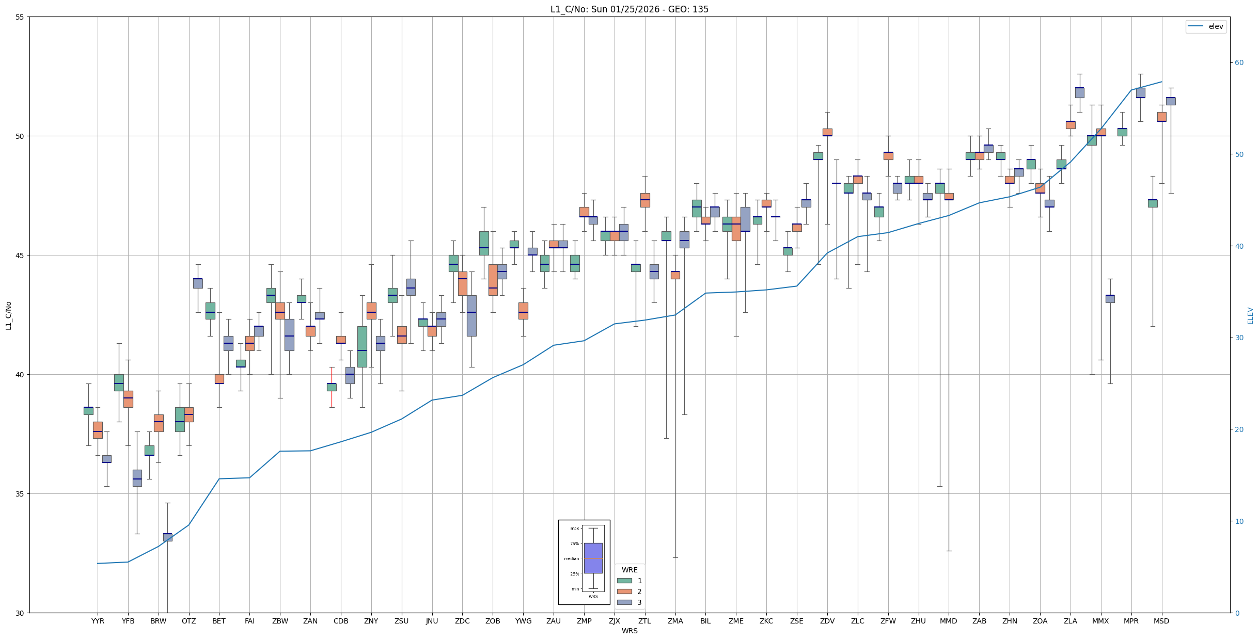1259x640 pixels.
Task: Click the chart title L1_C/No GEO: 135
Action: [629, 9]
